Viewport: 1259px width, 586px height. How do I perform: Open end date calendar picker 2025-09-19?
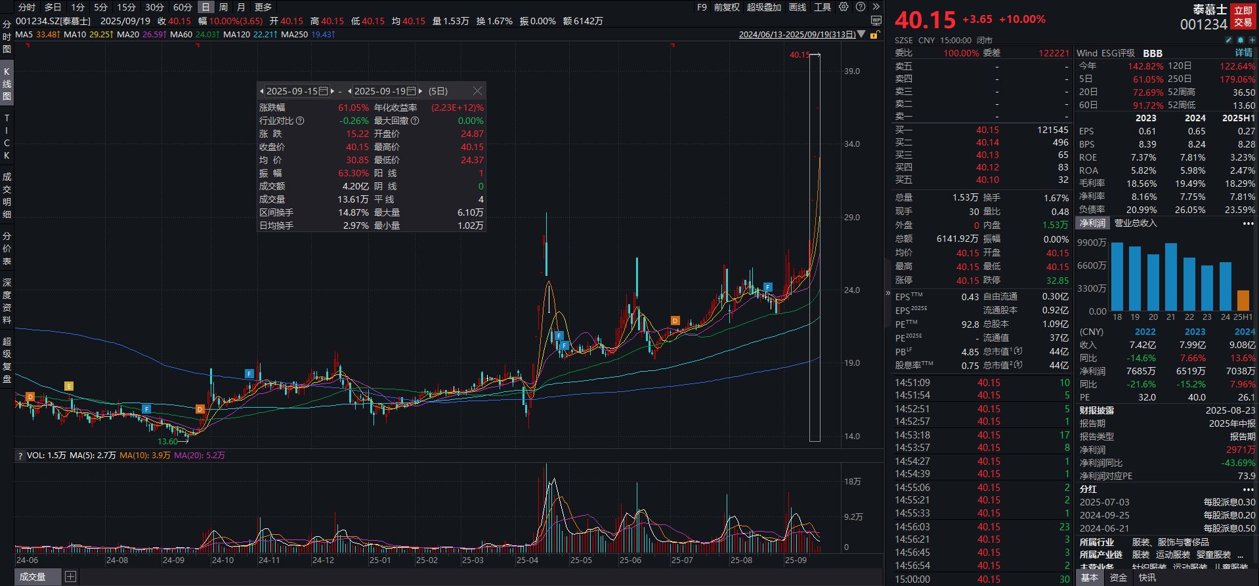[x=411, y=91]
